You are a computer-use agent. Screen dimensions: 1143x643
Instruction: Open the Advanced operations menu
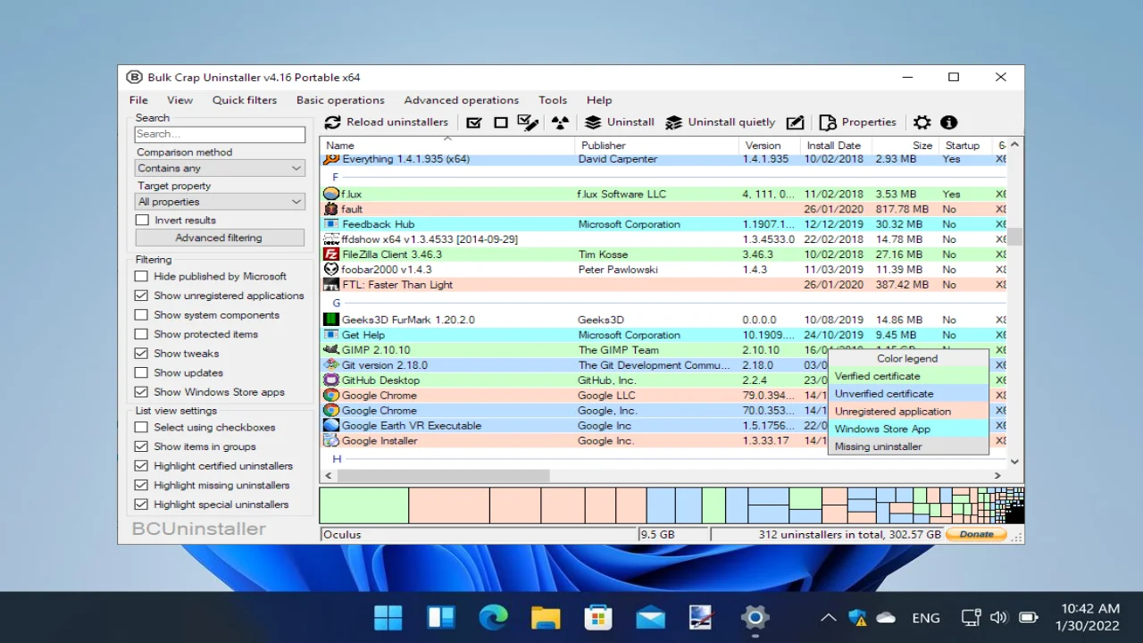[x=461, y=100]
